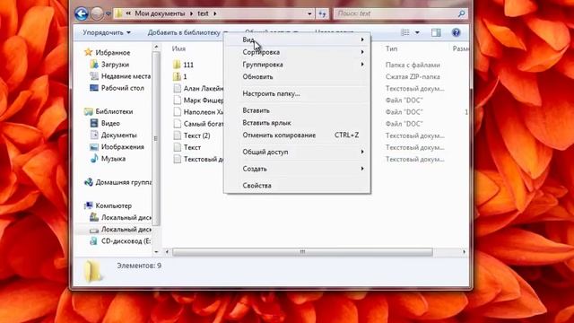This screenshot has width=574, height=323.
Task: Open Рабочий стол in navigation pane
Action: tap(122, 88)
